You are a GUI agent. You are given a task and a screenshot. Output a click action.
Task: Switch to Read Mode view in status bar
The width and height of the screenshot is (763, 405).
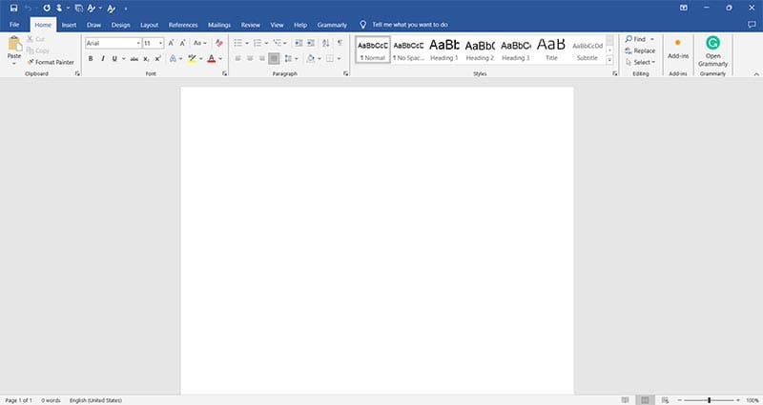[x=626, y=400]
